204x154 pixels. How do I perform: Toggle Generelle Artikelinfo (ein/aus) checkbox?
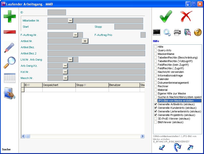click(x=156, y=104)
